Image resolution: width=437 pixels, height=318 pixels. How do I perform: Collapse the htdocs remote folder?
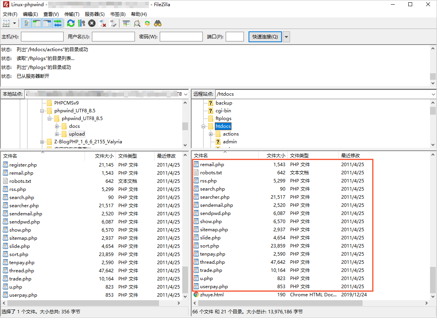point(204,126)
